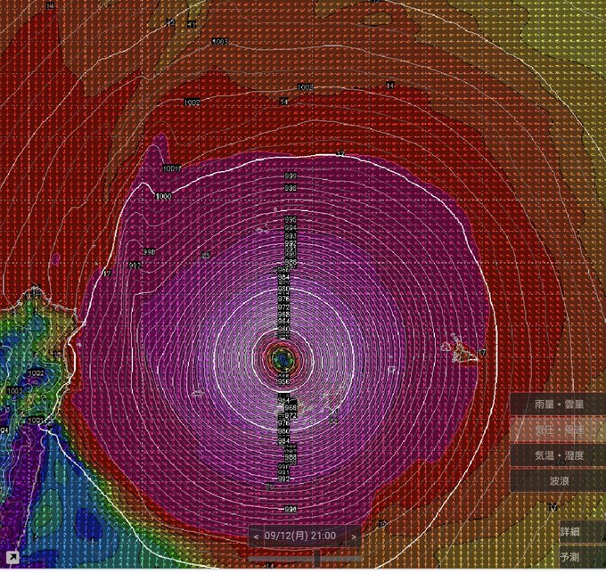Click the time slider handle below the date
The image size is (606, 573).
pos(317,559)
